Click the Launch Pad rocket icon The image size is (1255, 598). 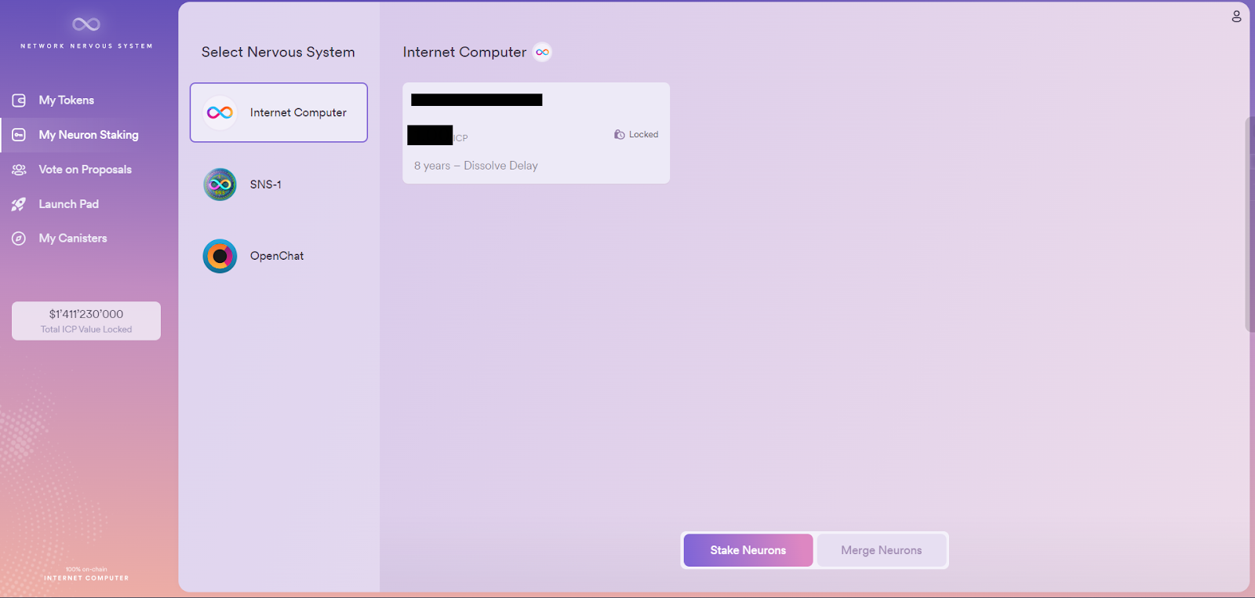click(19, 204)
